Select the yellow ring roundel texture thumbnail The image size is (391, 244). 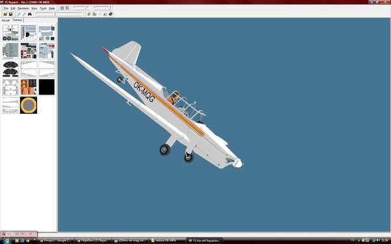point(29,105)
